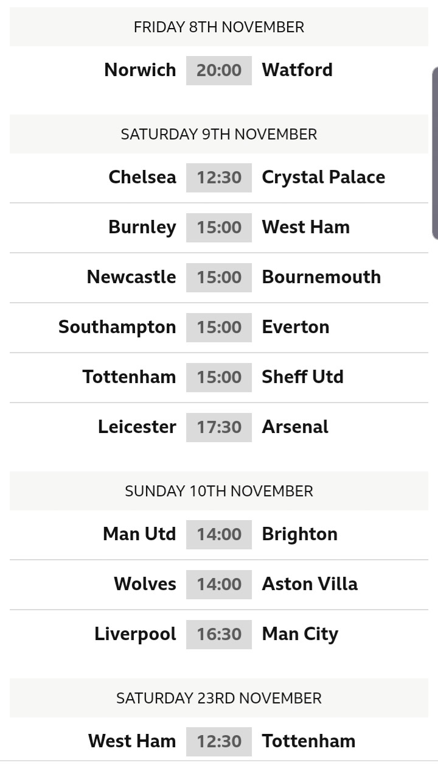Select the Chelsea vs Crystal Palace match
The height and width of the screenshot is (768, 438).
(x=219, y=177)
